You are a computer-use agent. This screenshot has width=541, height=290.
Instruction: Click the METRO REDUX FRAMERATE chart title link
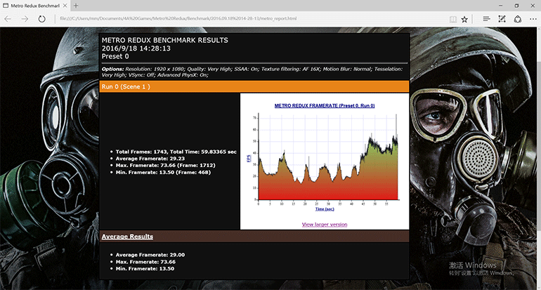click(x=325, y=105)
